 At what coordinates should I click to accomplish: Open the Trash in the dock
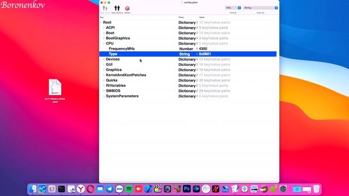[x=316, y=189]
